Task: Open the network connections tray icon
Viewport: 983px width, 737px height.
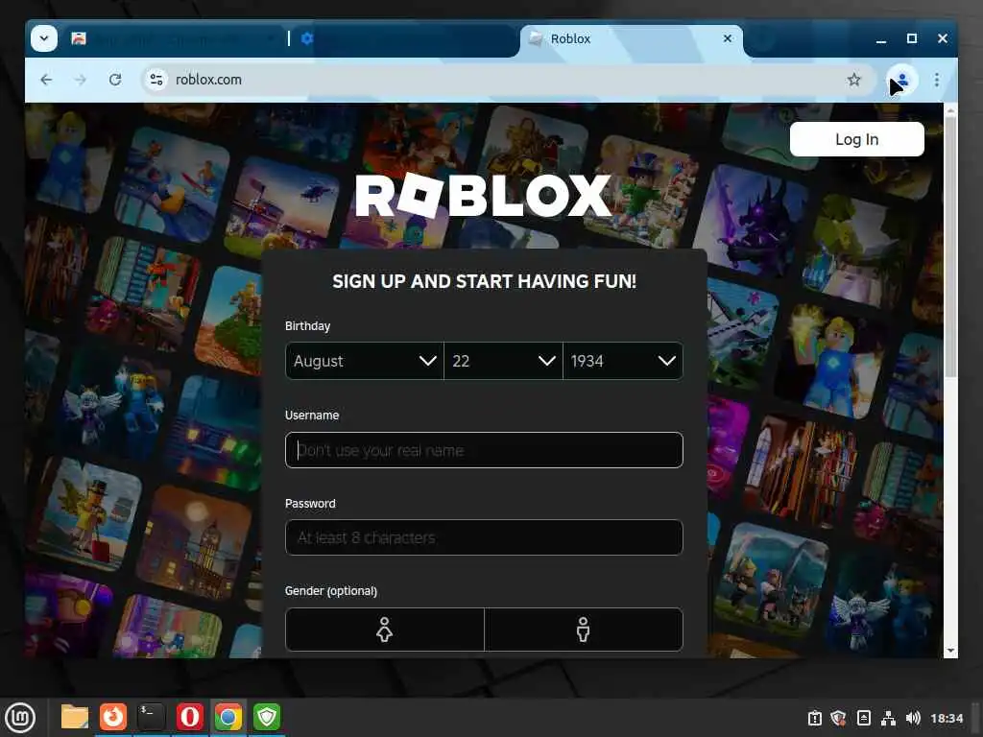Action: [x=888, y=718]
